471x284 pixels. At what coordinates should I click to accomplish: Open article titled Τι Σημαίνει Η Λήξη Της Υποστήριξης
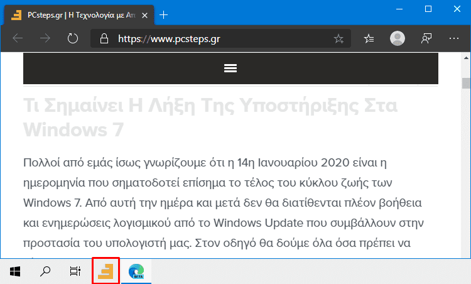pos(210,117)
